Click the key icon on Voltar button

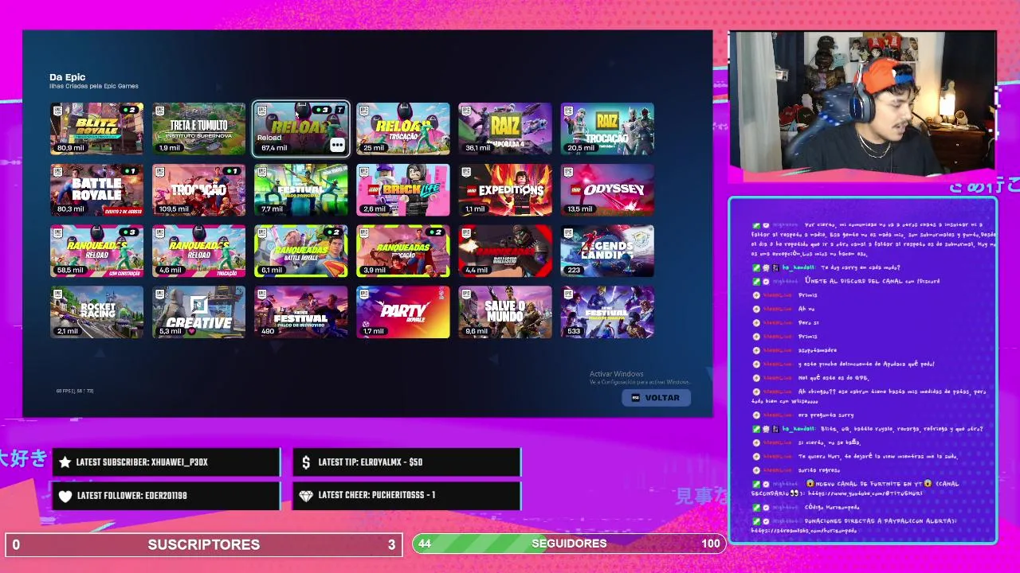click(635, 398)
